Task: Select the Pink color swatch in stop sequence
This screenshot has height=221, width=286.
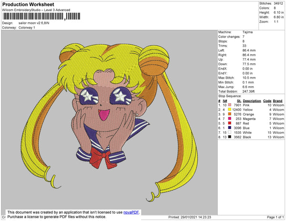Action: (230, 105)
